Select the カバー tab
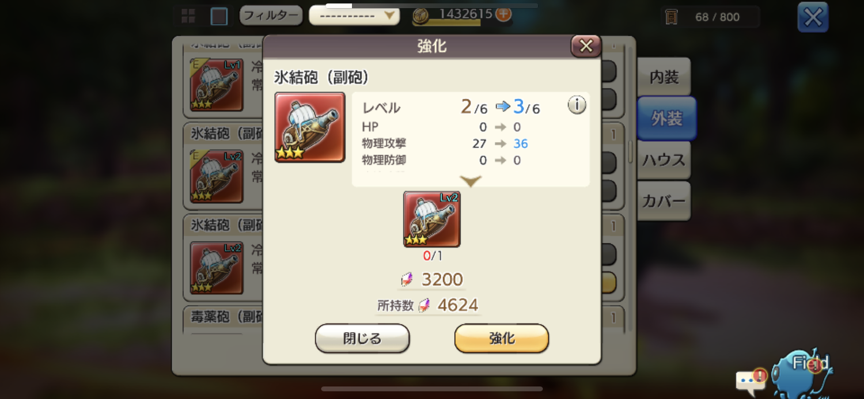Viewport: 864px width, 399px height. point(664,201)
